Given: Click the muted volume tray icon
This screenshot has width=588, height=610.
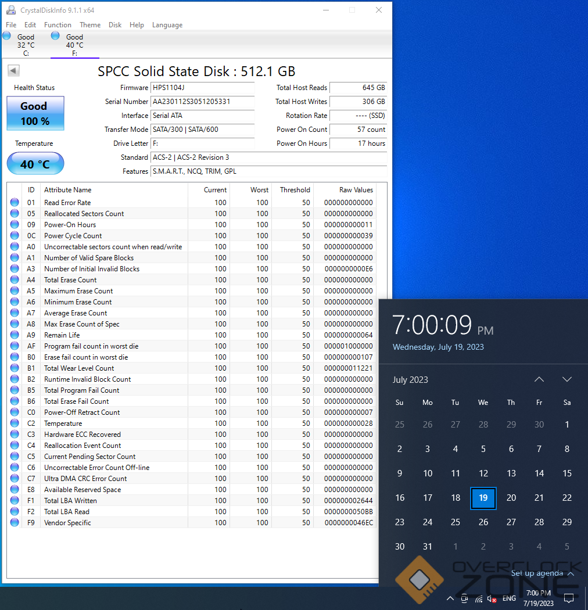Looking at the screenshot, I should coord(492,598).
